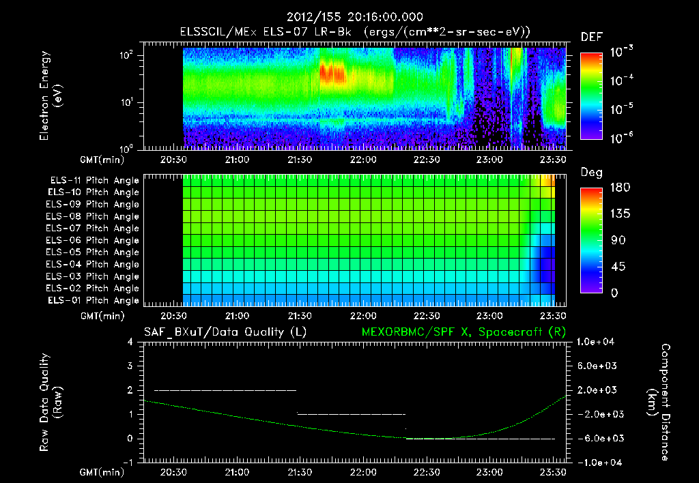Click the 'ELS-09 Pitch Angle' row label
699x483 pixels.
click(x=93, y=205)
